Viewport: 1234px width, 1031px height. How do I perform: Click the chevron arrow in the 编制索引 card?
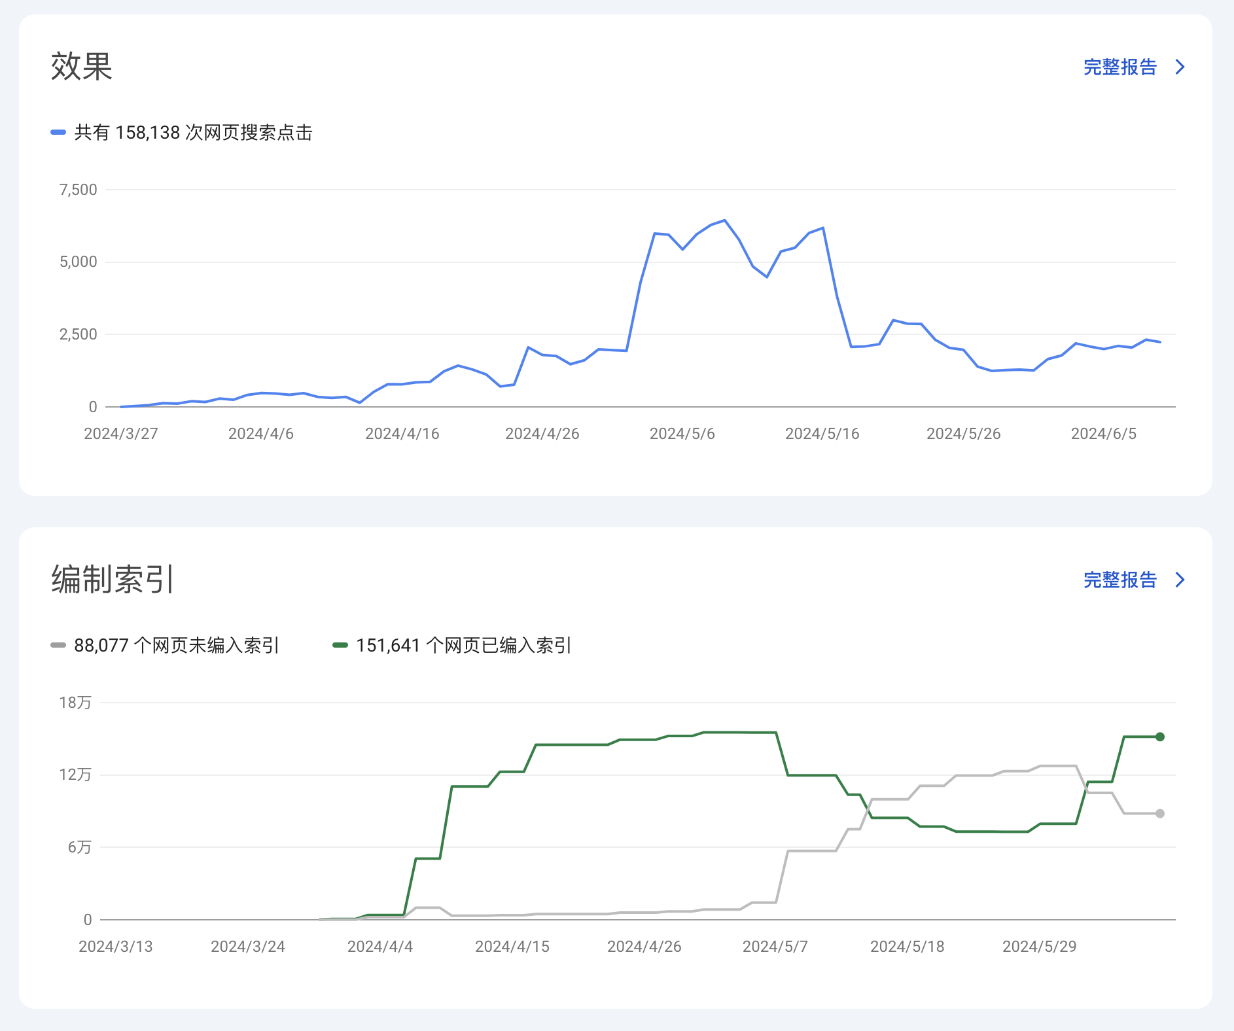click(x=1180, y=580)
